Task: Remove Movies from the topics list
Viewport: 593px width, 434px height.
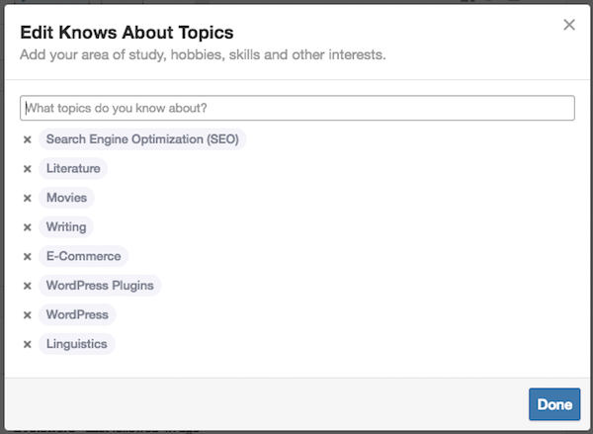Action: coord(28,199)
